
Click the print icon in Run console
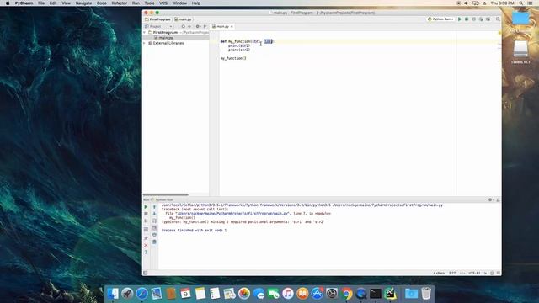click(154, 235)
